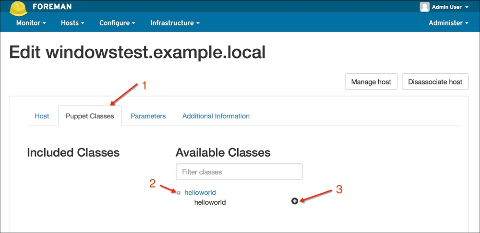Viewport: 480px width, 233px height.
Task: Open the Monitor menu
Action: coord(31,23)
